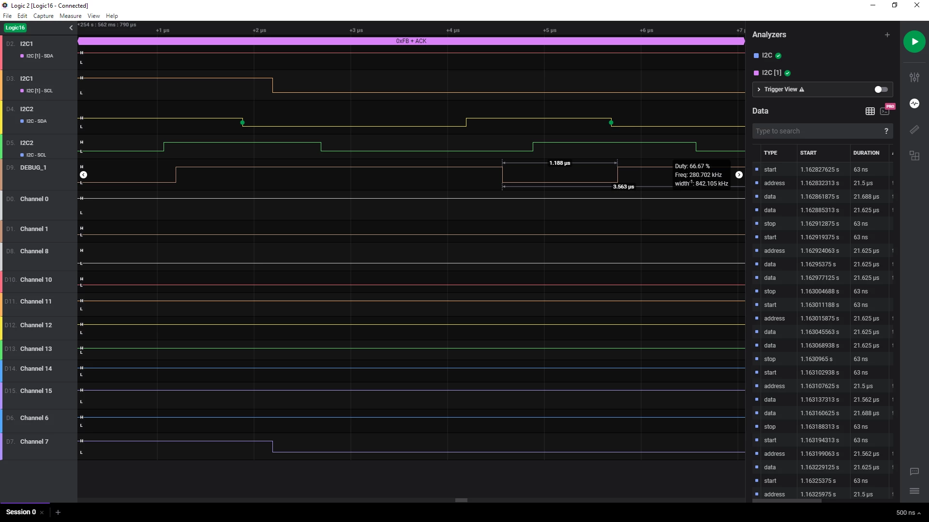This screenshot has height=522, width=929.
Task: Select the stop row at 1.162912875 s
Action: pos(823,224)
